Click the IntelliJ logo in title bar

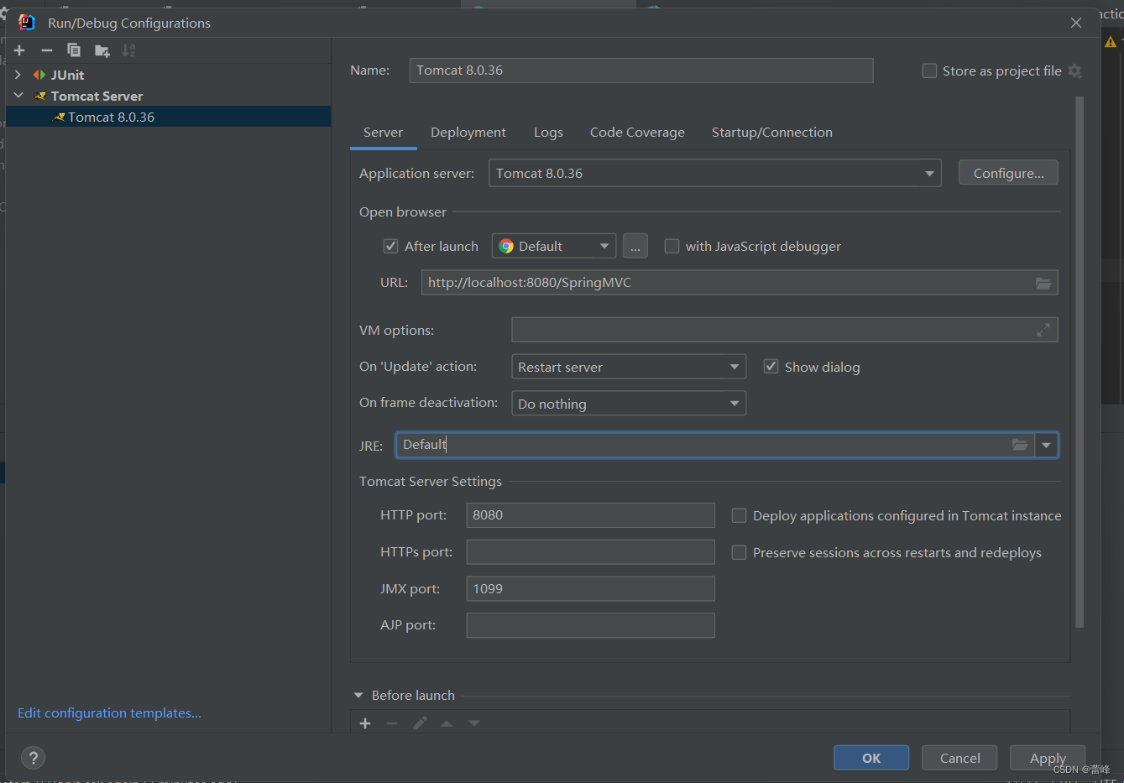tap(27, 23)
